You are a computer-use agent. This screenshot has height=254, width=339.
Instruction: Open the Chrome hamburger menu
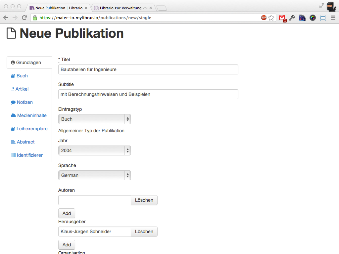pos(333,18)
